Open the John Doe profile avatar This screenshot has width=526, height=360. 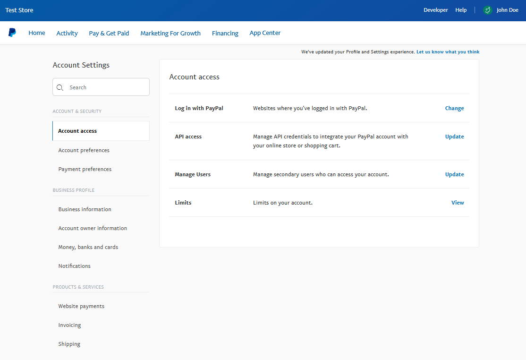(x=487, y=10)
